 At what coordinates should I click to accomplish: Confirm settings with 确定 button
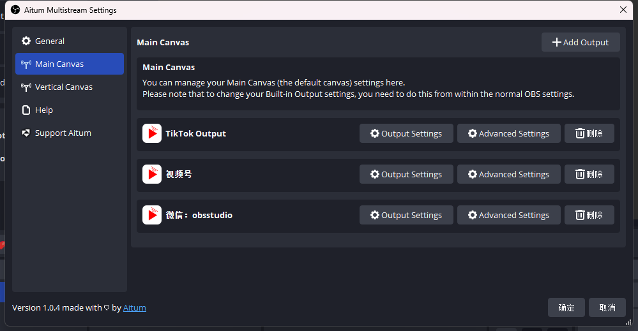click(x=566, y=307)
